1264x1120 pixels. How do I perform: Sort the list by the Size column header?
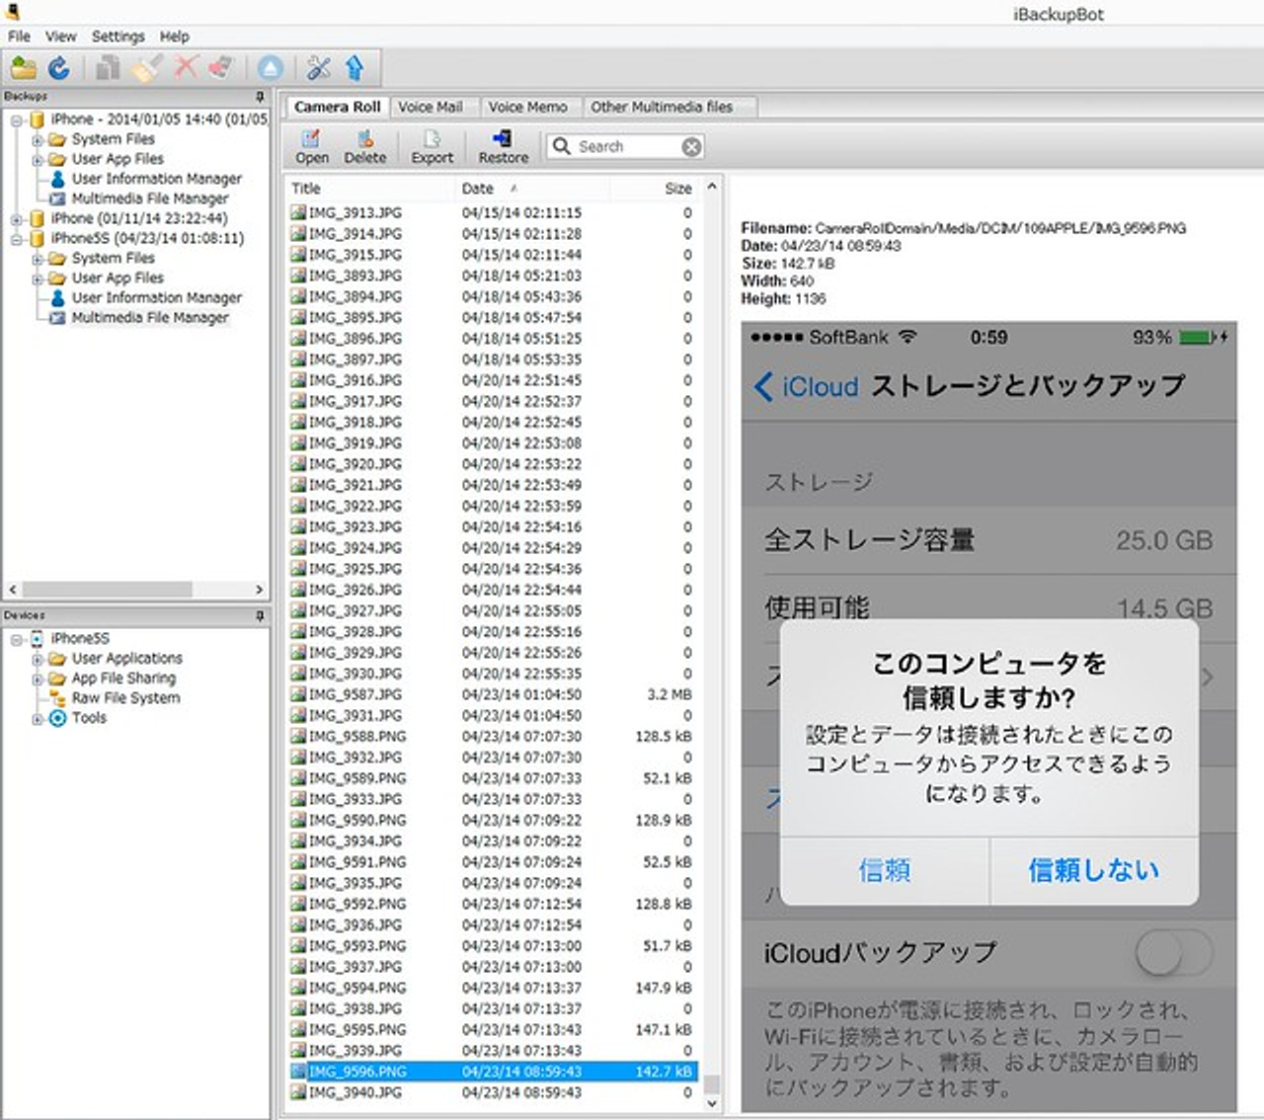point(654,188)
